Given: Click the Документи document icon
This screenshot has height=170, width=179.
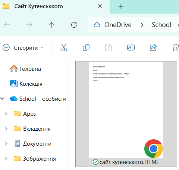Looking at the screenshot, I should click(x=18, y=143).
